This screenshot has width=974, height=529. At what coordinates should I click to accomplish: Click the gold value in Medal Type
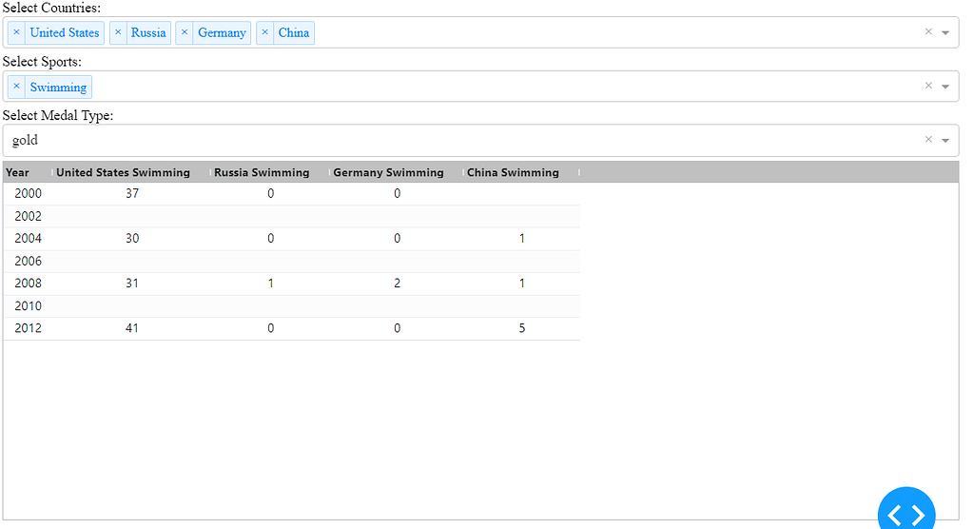(x=25, y=140)
